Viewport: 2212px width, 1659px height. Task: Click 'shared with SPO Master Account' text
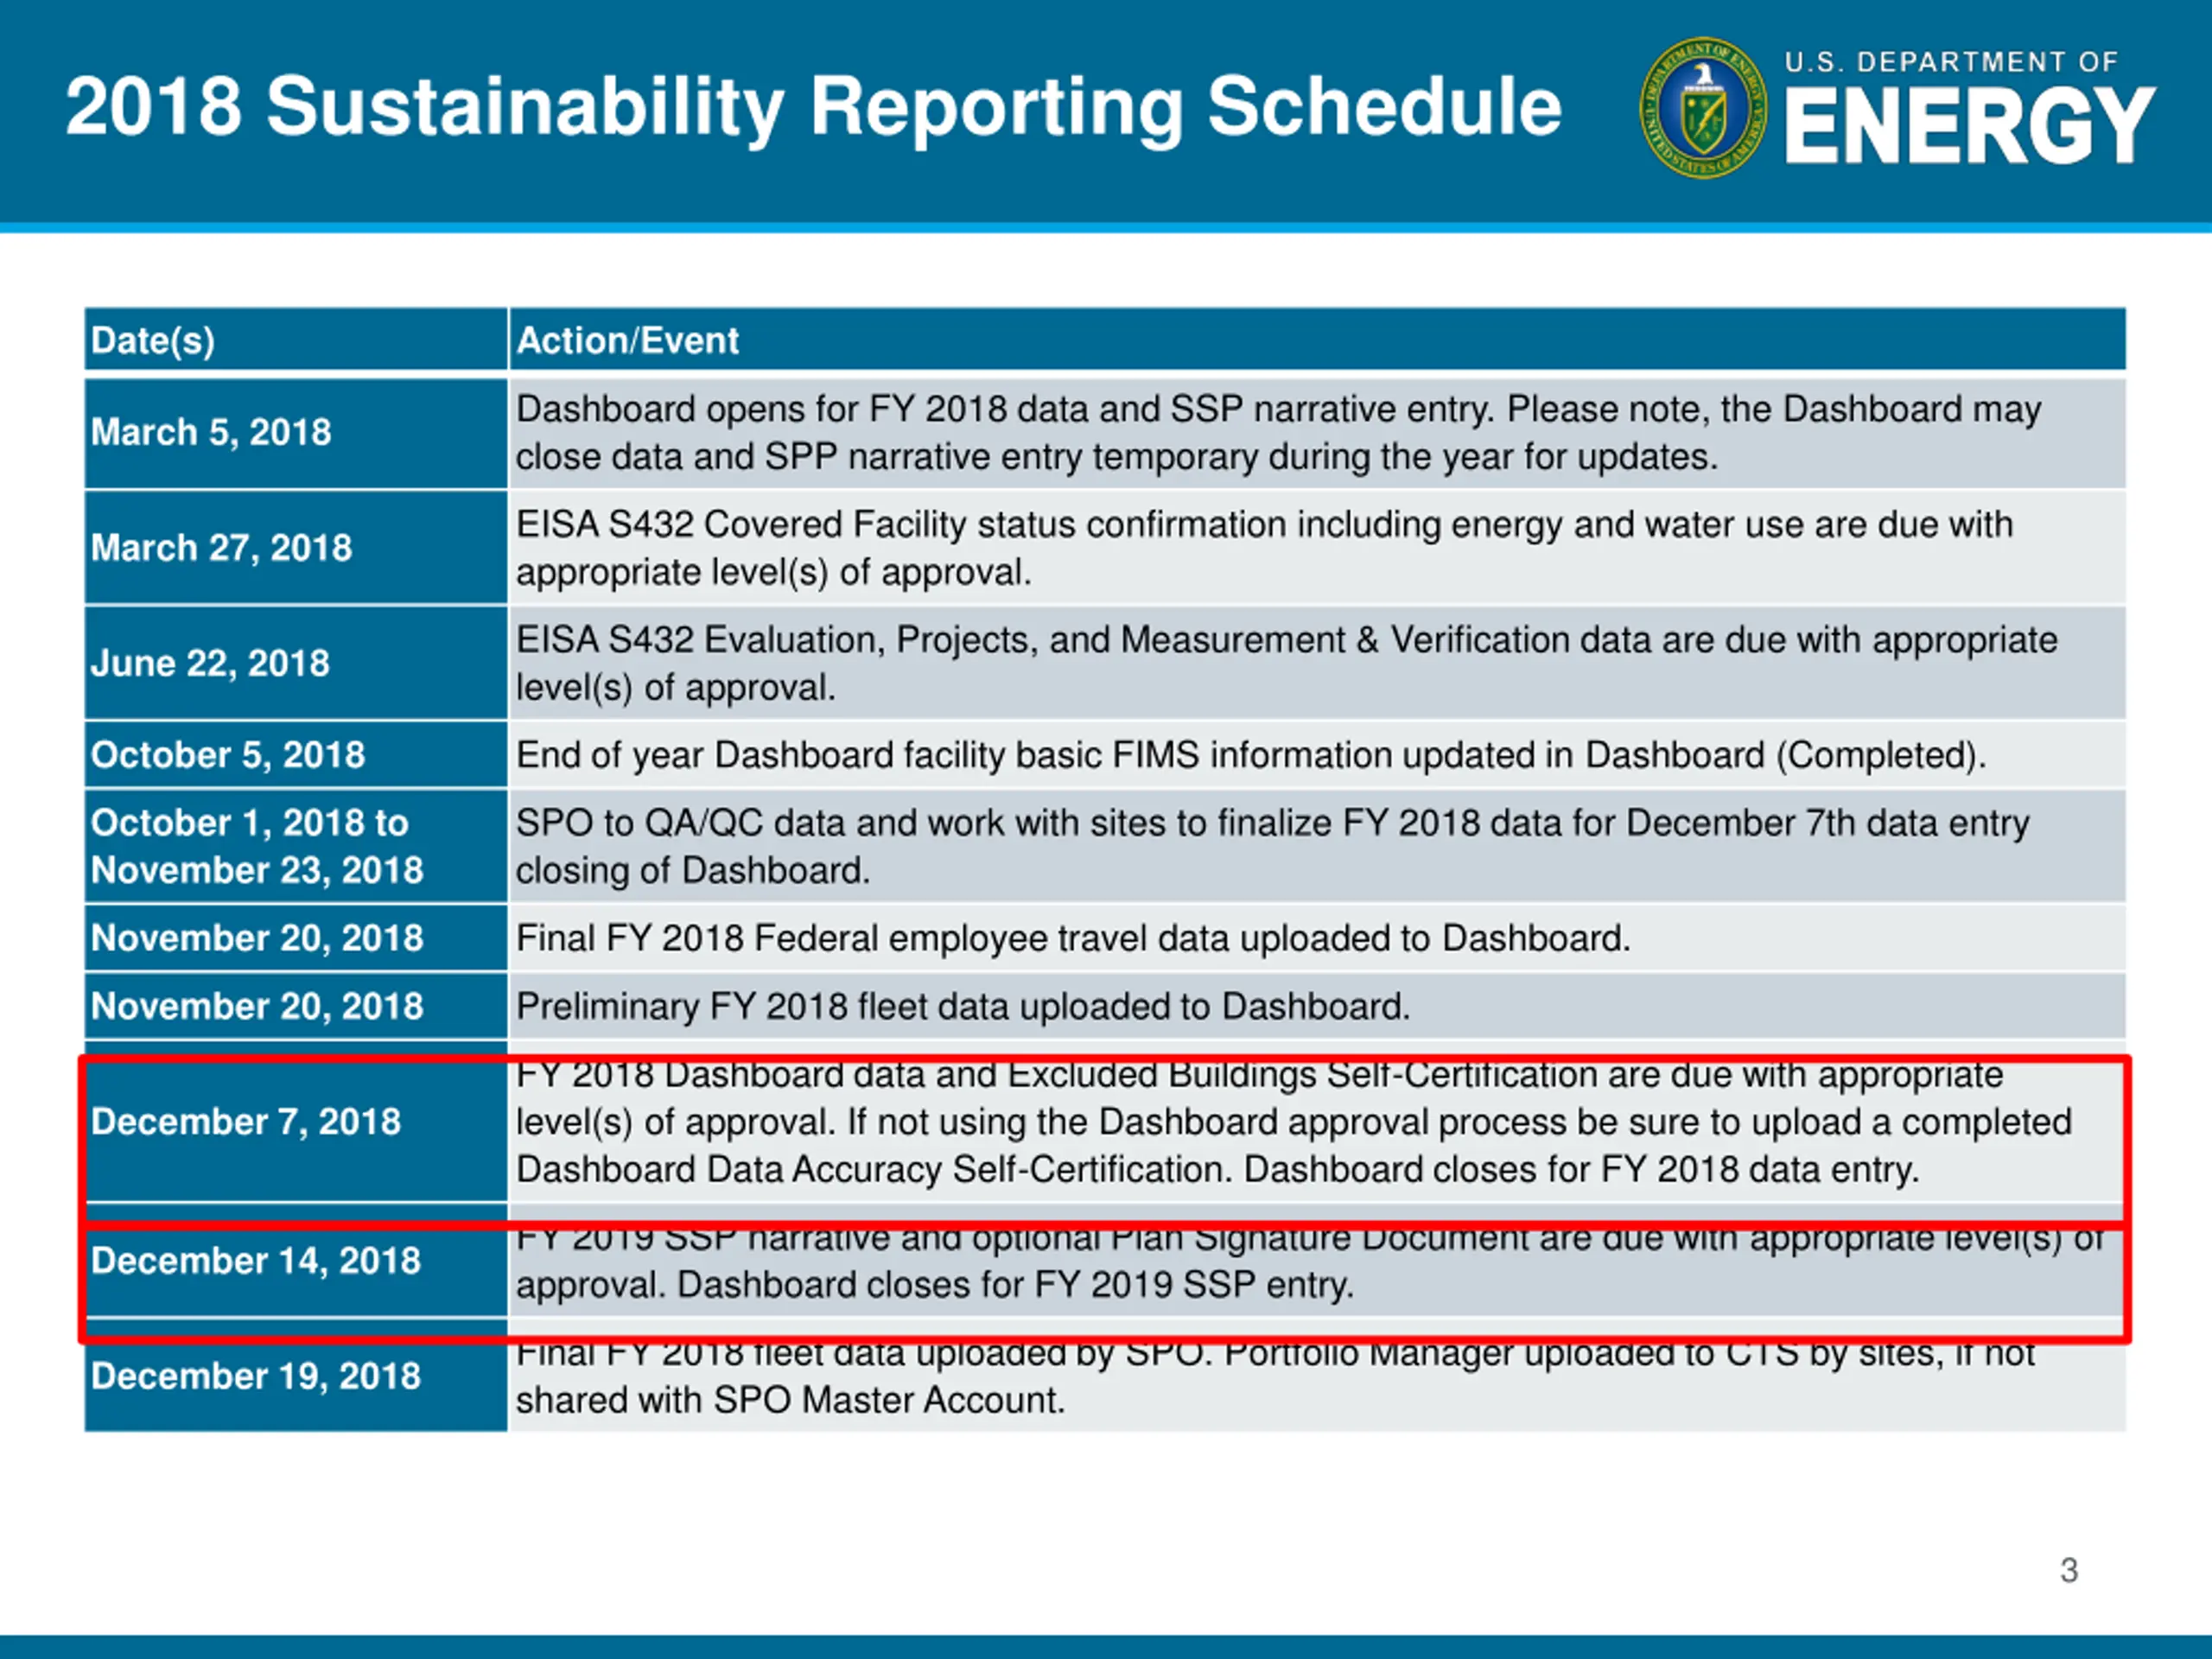pyautogui.click(x=790, y=1400)
